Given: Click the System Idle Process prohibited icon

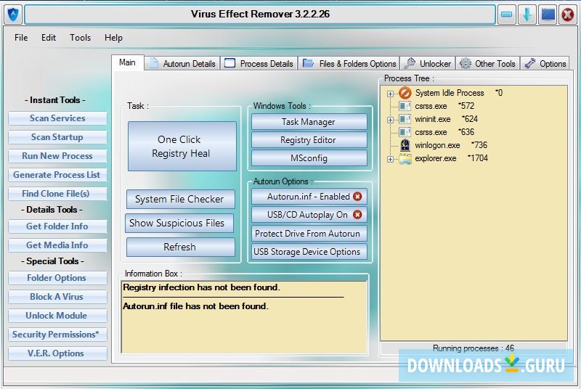Looking at the screenshot, I should (x=405, y=93).
